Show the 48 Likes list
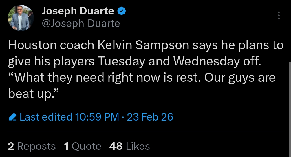 click(x=129, y=146)
